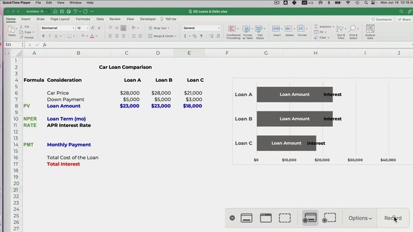Toggle center horizontal alignment
Screen dimensions: 413x232
(x=117, y=36)
